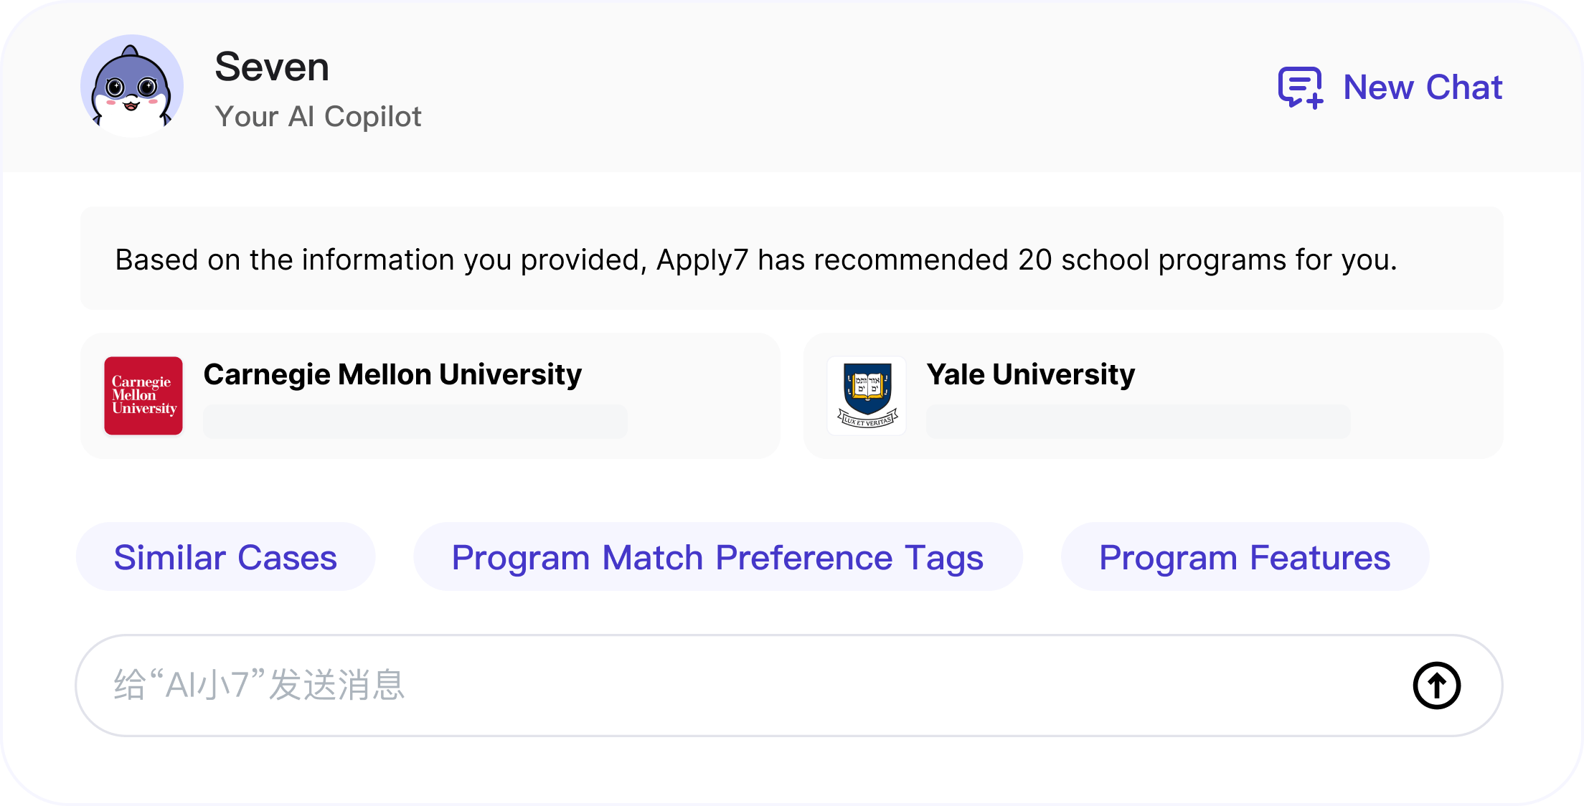Viewport: 1584px width, 806px height.
Task: Click the Seven name heading
Action: (272, 67)
